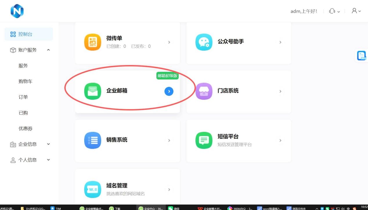This screenshot has height=210, width=368.
Task: Click the green 企业邮箱 envelope icon
Action: (x=93, y=91)
